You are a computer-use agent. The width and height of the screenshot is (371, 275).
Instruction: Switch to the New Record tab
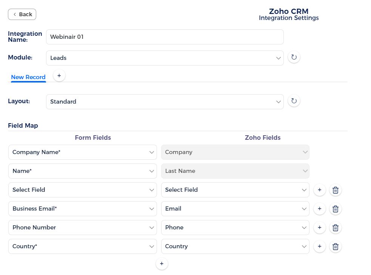tap(28, 77)
